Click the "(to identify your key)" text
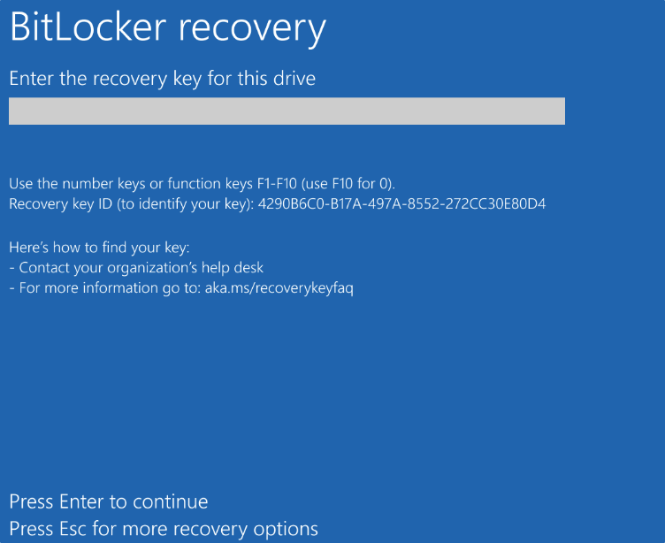This screenshot has width=665, height=543. [x=183, y=204]
